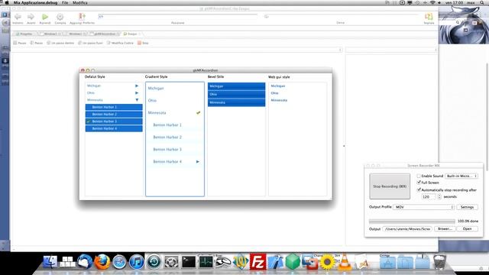Uncheck the Full Screen checkbox
The height and width of the screenshot is (275, 489).
[419, 183]
